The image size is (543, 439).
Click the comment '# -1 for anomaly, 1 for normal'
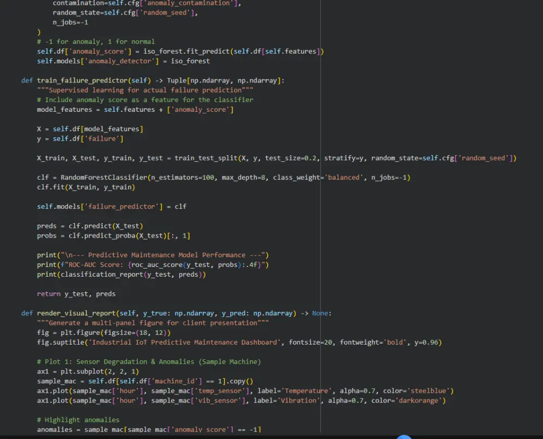[96, 42]
